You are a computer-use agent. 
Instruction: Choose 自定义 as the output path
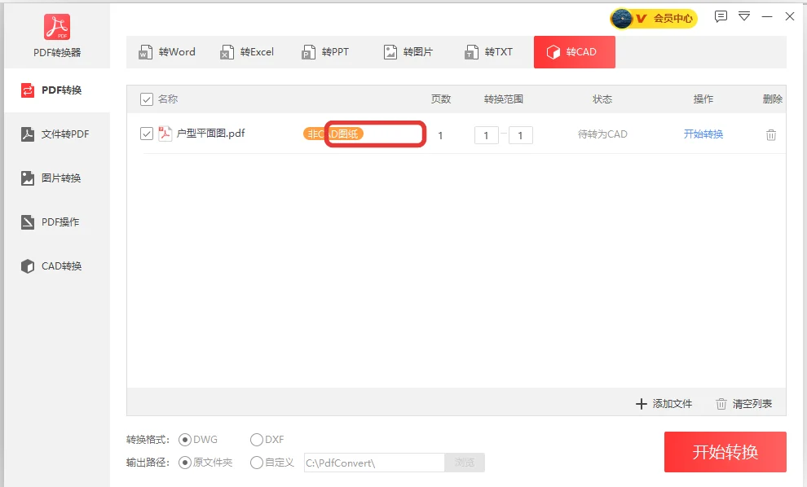256,463
